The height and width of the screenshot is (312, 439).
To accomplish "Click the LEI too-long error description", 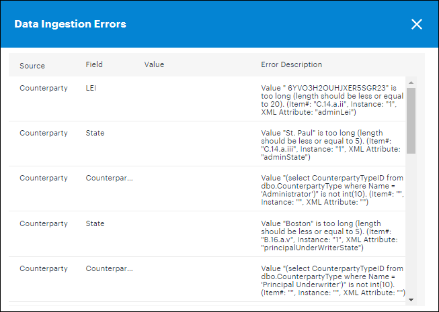I will (x=331, y=100).
